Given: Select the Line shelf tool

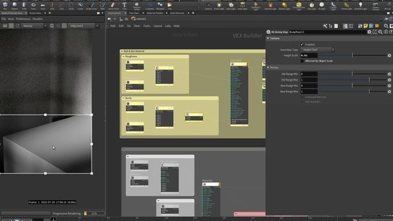Looking at the screenshot, I should pyautogui.click(x=61, y=6).
